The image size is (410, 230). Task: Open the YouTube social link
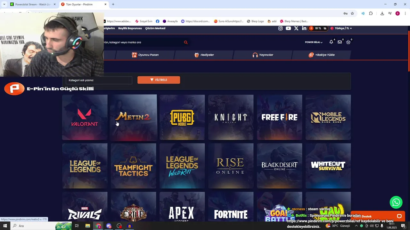pos(288,28)
